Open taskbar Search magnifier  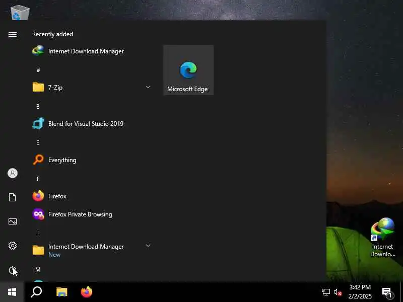[36, 292]
